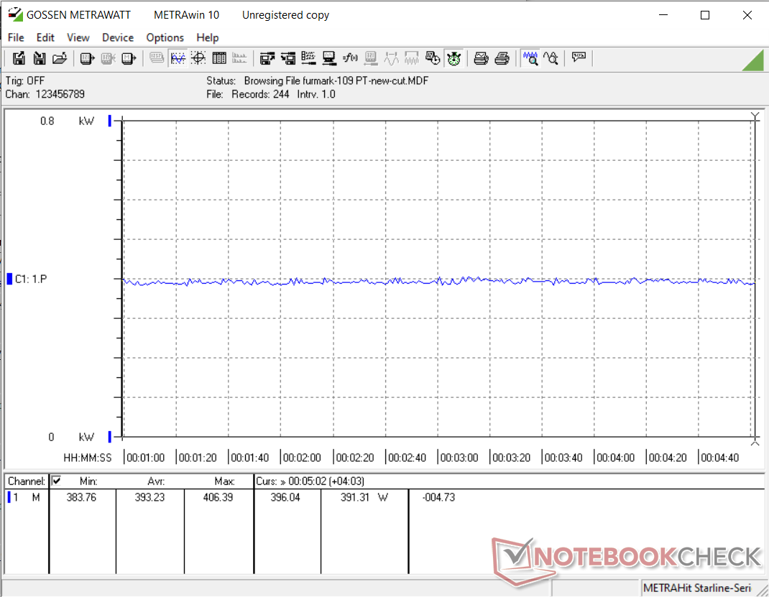Click the green triangle indicator on toolbar right
769x597 pixels.
[755, 60]
